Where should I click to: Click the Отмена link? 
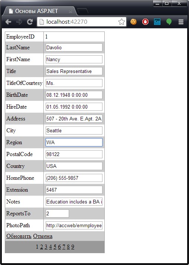43,236
